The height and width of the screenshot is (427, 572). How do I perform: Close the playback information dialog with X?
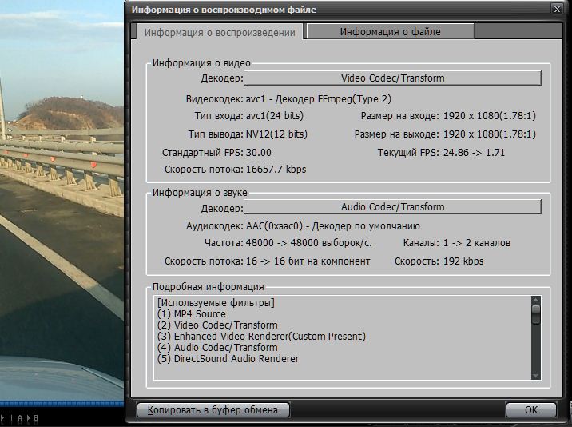pyautogui.click(x=556, y=9)
